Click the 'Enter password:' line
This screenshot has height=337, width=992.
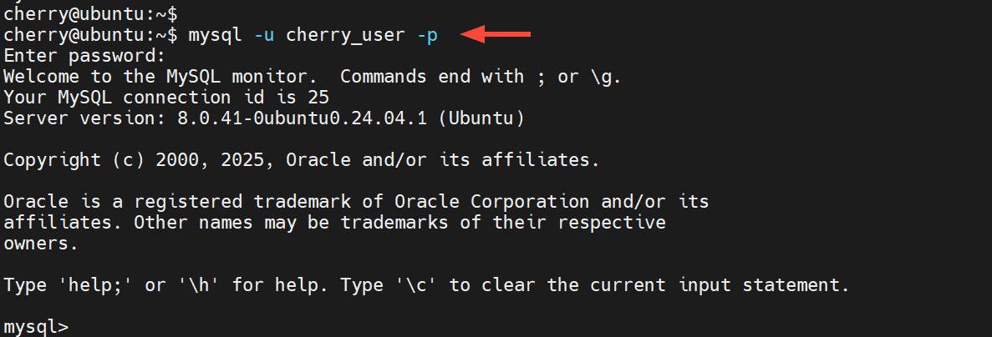tap(85, 56)
